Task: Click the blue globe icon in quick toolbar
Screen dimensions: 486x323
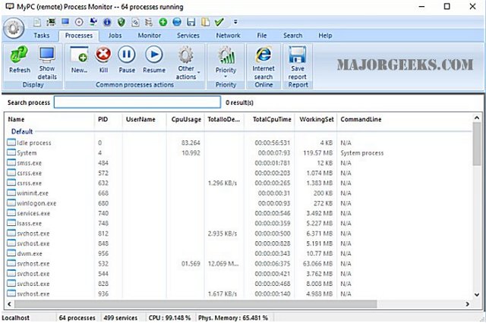Action: pos(177,22)
